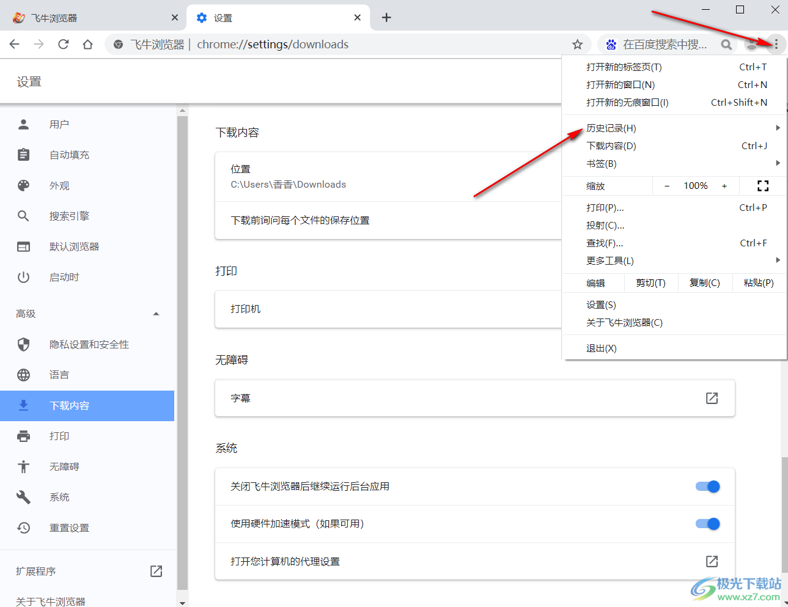Click the back navigation arrow
The height and width of the screenshot is (607, 788).
(x=15, y=44)
